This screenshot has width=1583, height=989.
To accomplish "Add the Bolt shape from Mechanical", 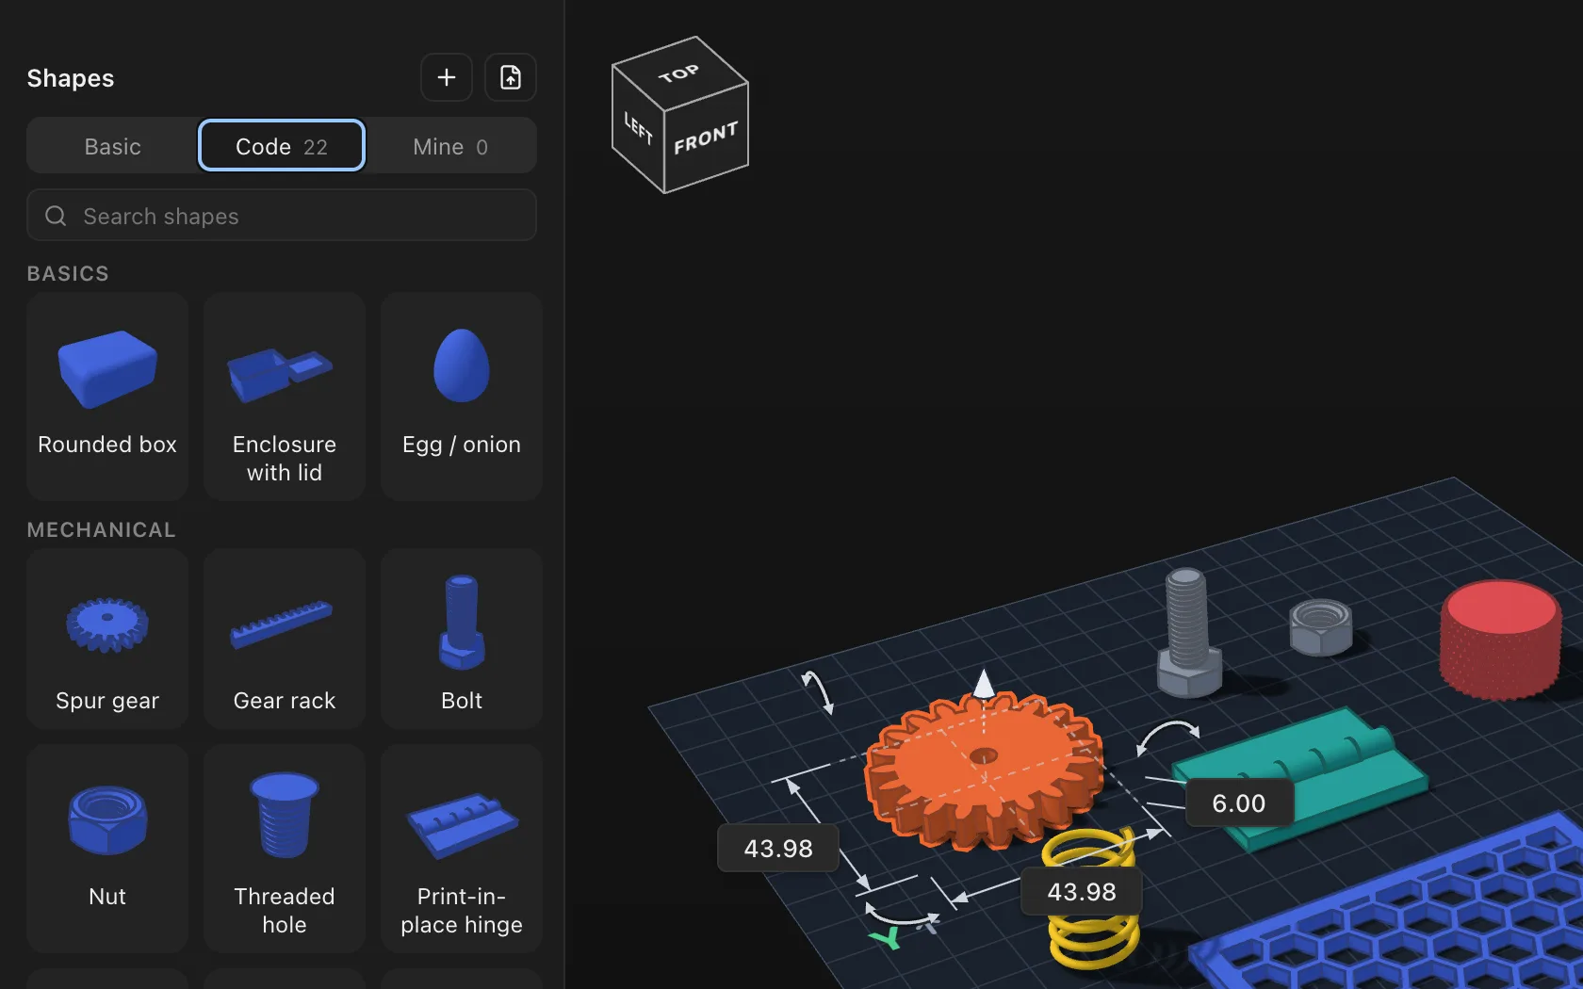I will pyautogui.click(x=462, y=639).
